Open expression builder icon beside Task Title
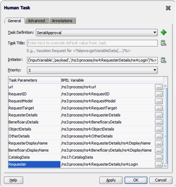 [x=163, y=43]
